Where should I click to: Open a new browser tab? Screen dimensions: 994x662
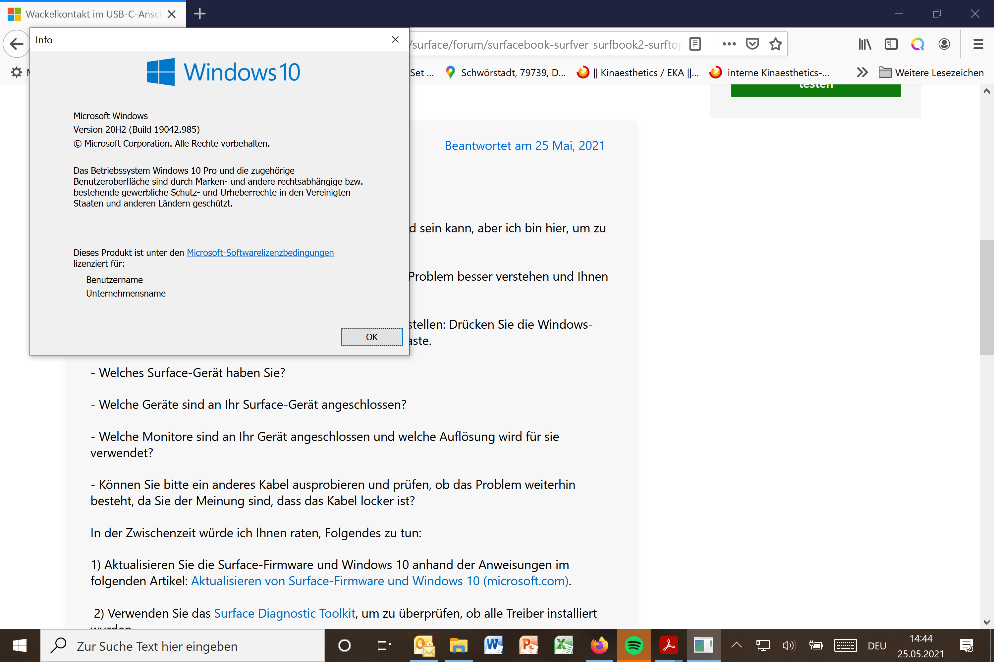click(199, 14)
